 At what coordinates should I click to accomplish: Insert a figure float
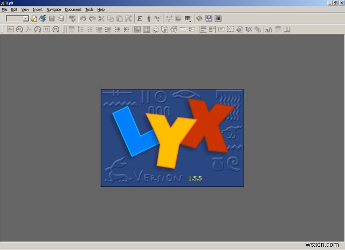point(137,30)
